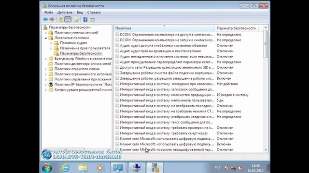
Task: Select Аудит: аудит доступа глобальных системных объектов
Action: [x=163, y=46]
